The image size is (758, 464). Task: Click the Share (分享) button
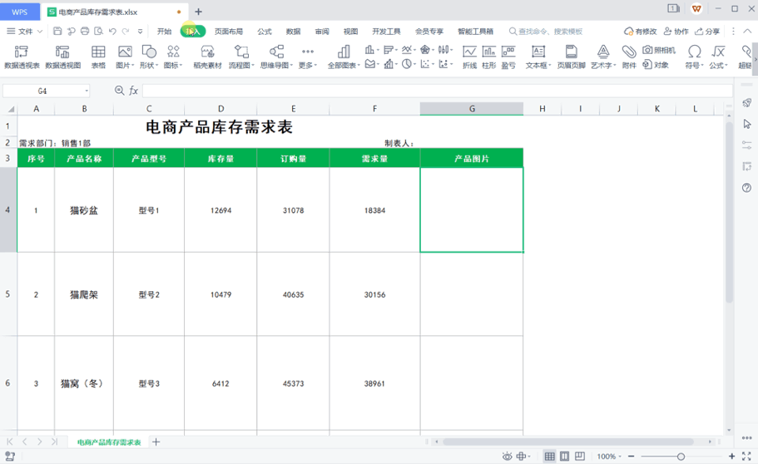707,32
